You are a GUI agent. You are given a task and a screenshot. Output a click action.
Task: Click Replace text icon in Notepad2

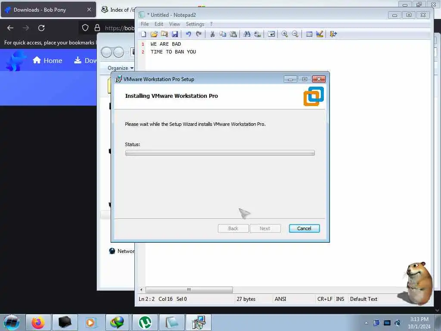click(x=258, y=34)
